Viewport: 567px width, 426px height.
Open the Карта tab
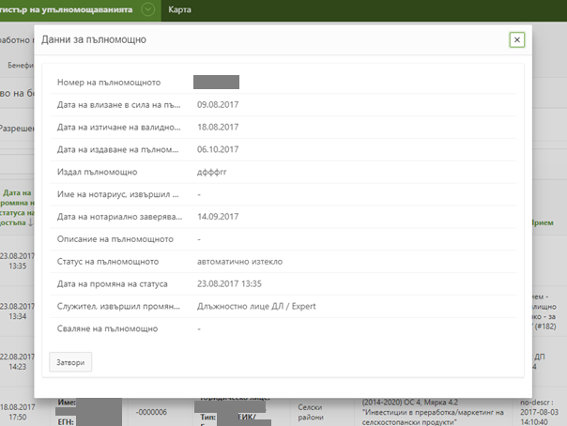click(179, 9)
